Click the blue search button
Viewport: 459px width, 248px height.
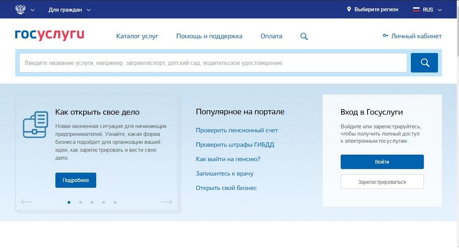point(424,63)
